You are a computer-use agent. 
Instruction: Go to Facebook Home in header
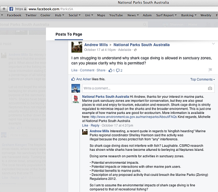(x=193, y=24)
